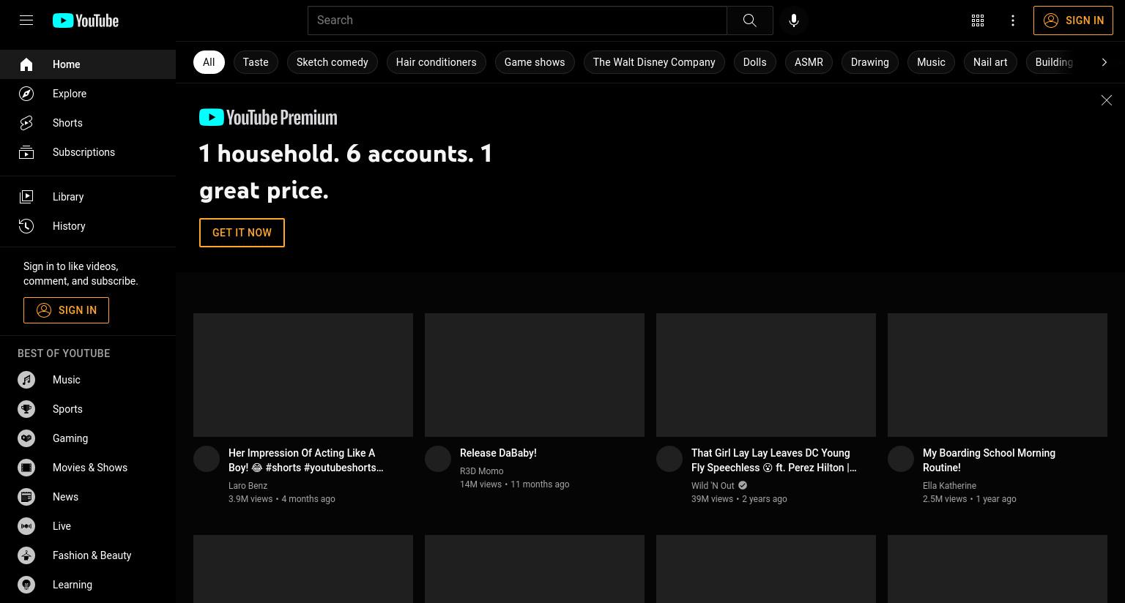Open the Wild 'N Out video thumbnail
This screenshot has height=603, width=1125.
(766, 375)
